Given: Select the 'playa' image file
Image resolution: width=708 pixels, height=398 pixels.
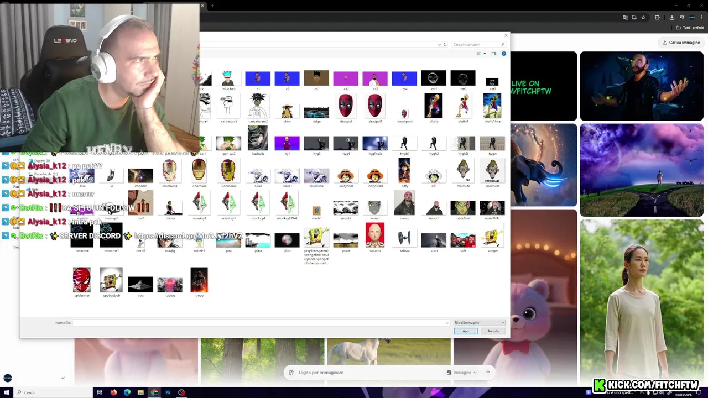Looking at the screenshot, I should pyautogui.click(x=258, y=242).
